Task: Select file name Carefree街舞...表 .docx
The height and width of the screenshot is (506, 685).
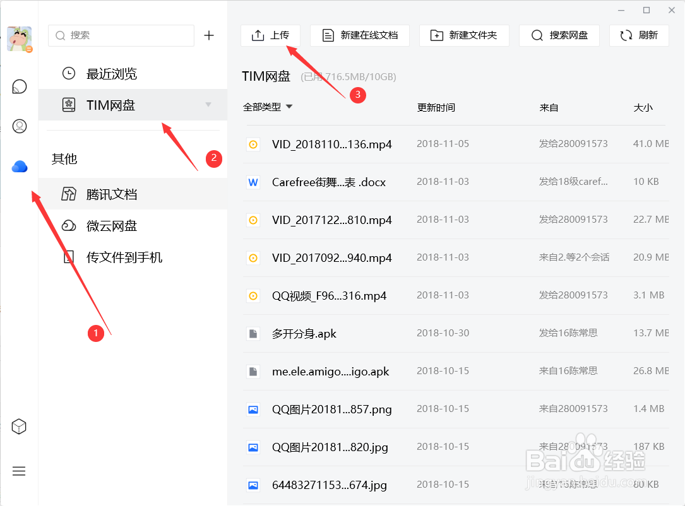Action: click(x=329, y=182)
